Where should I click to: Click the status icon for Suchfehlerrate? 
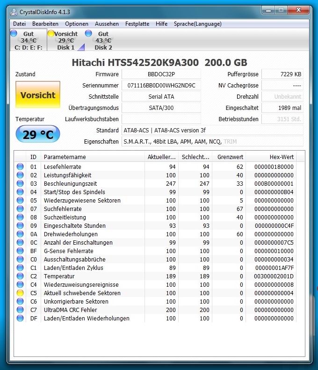[x=20, y=209]
